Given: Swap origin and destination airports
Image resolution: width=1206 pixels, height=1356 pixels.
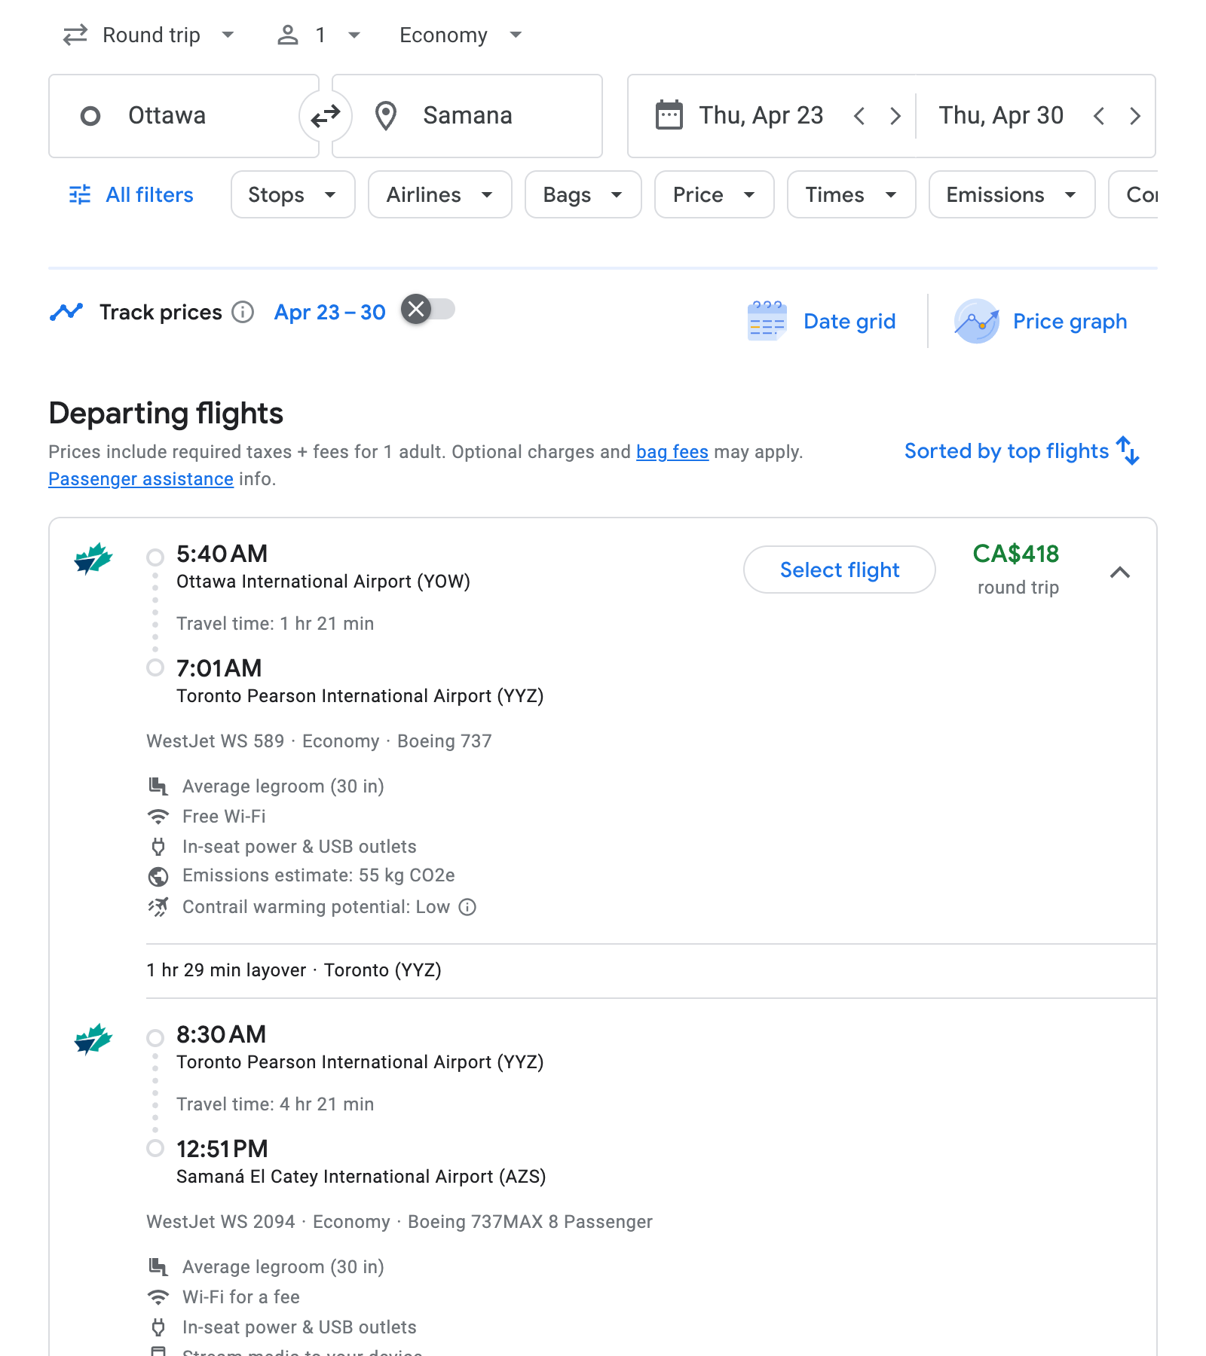Looking at the screenshot, I should coord(325,115).
